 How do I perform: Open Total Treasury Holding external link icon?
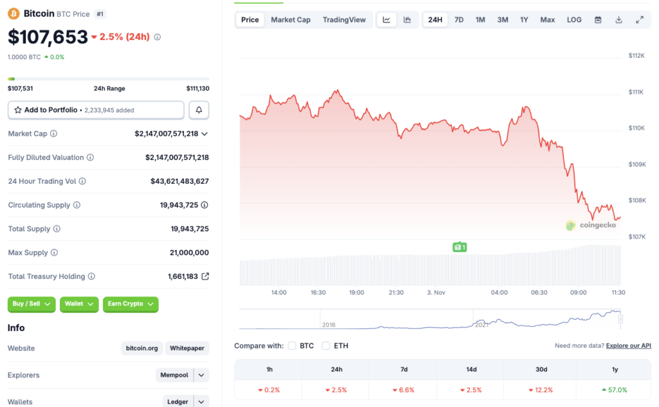coord(205,276)
